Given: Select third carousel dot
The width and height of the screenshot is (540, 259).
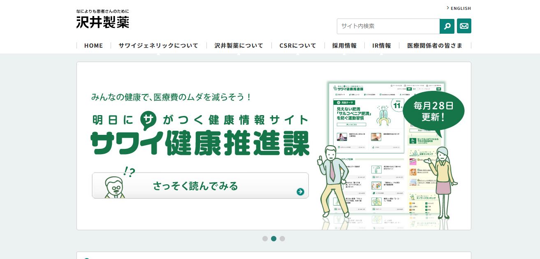Looking at the screenshot, I should (x=282, y=238).
